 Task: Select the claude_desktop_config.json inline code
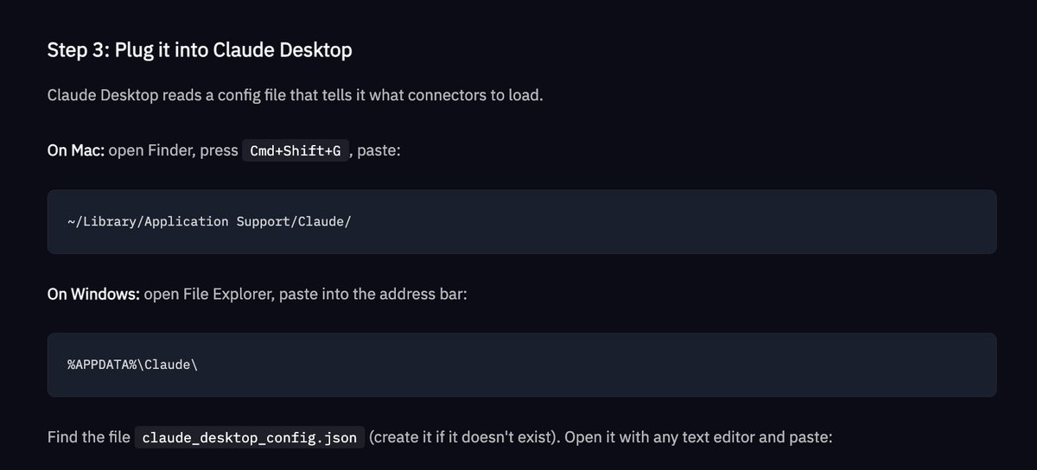pyautogui.click(x=250, y=437)
